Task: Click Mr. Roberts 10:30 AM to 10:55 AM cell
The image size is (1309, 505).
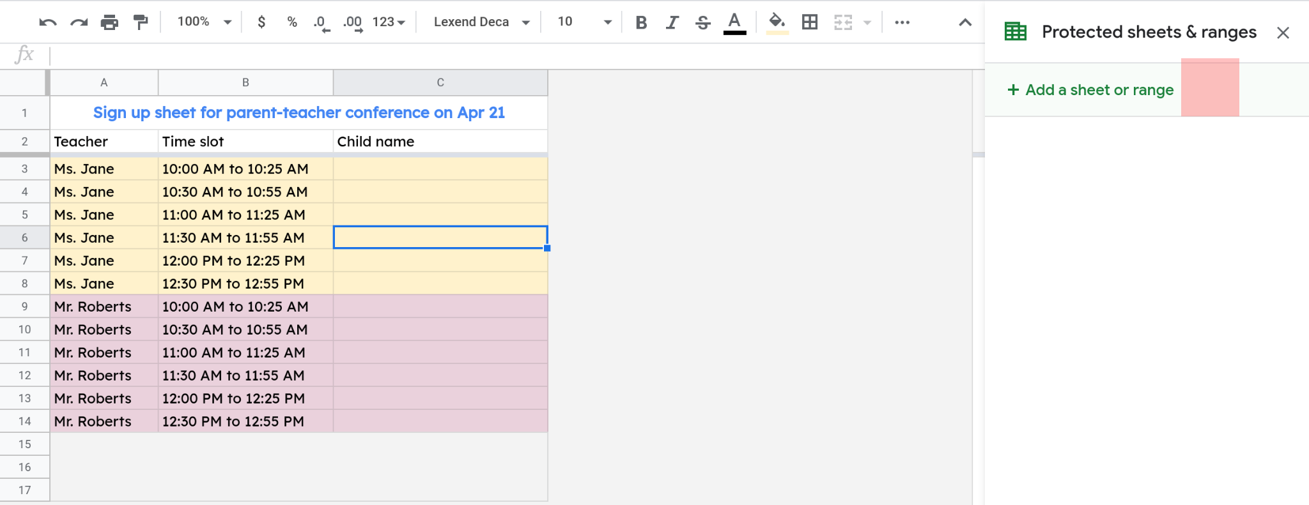Action: (x=245, y=330)
